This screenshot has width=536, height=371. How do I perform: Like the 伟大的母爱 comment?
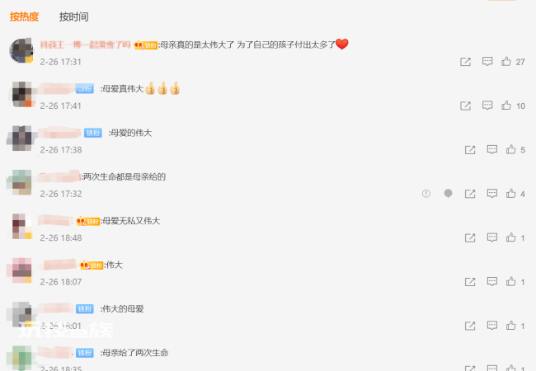click(x=510, y=326)
